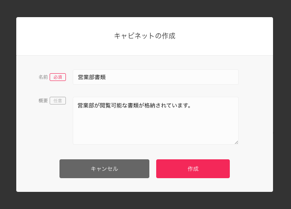Click the blank area inside the description textarea
Screen dimensions: 291x209
(x=155, y=128)
